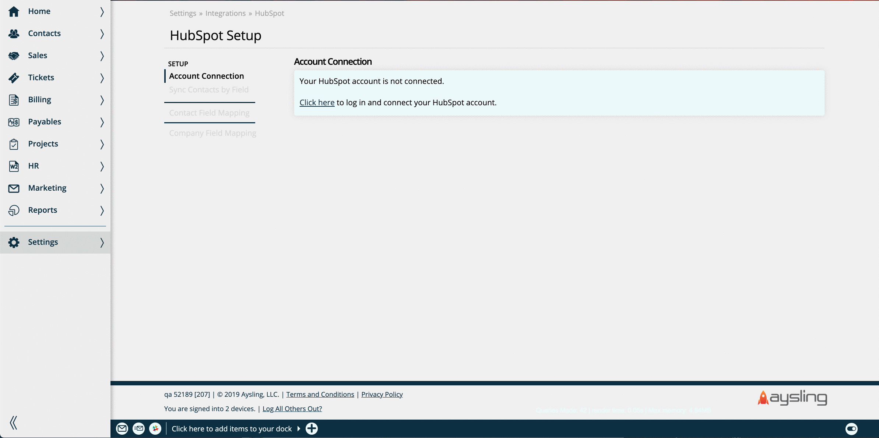Click the Billing invoice icon
This screenshot has width=879, height=438.
click(14, 100)
